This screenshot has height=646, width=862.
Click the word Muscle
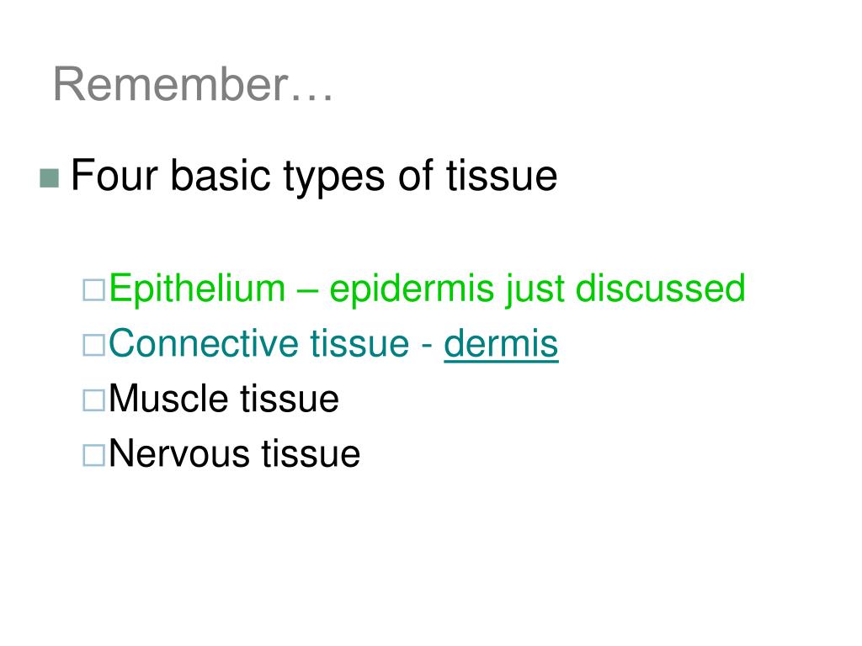(169, 398)
